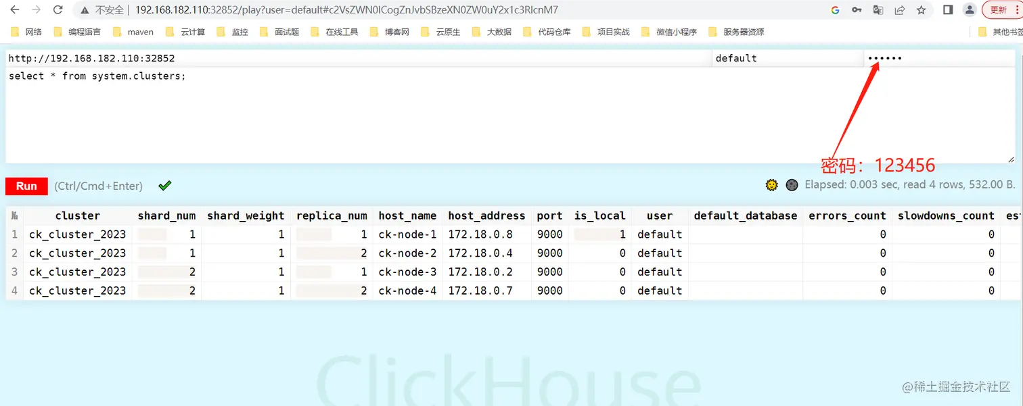This screenshot has width=1023, height=406.
Task: Click the password field with dots
Action: [x=940, y=58]
